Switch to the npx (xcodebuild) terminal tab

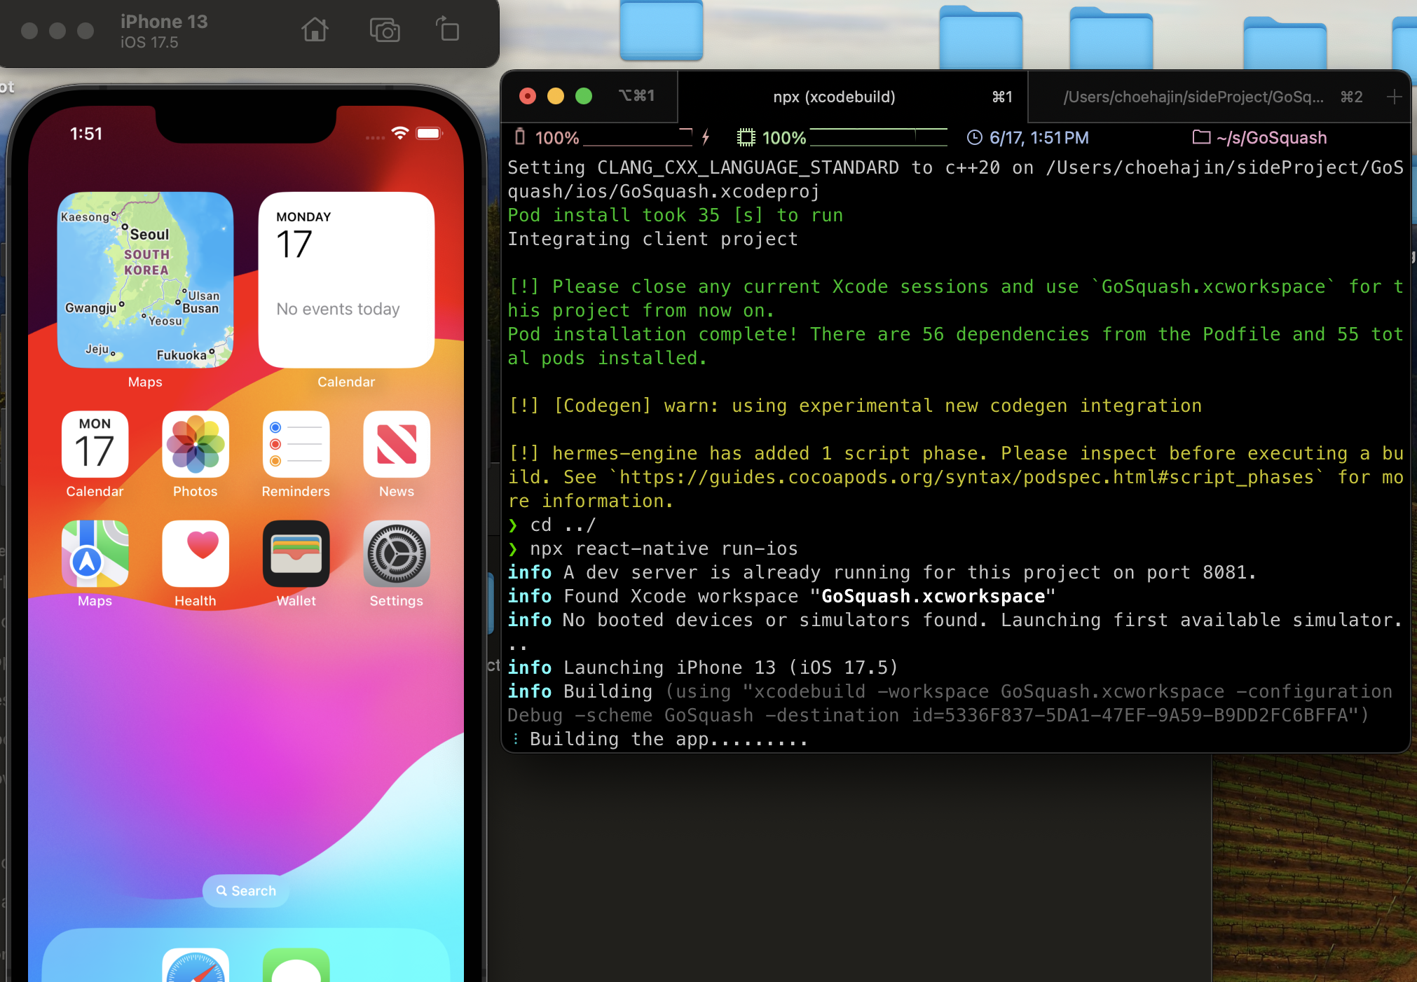(852, 97)
